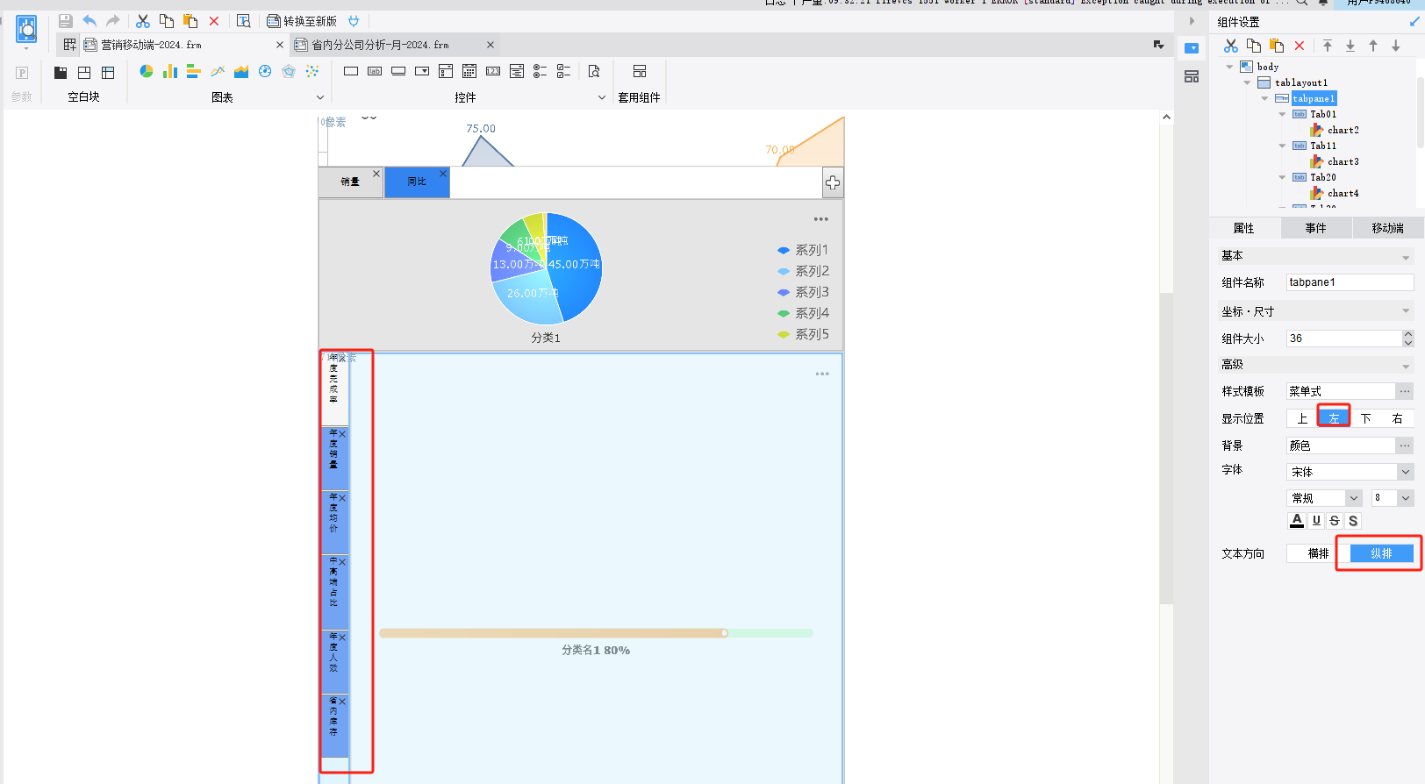Move component to bottom in 组件设置 panel
1425x784 pixels.
1350,46
